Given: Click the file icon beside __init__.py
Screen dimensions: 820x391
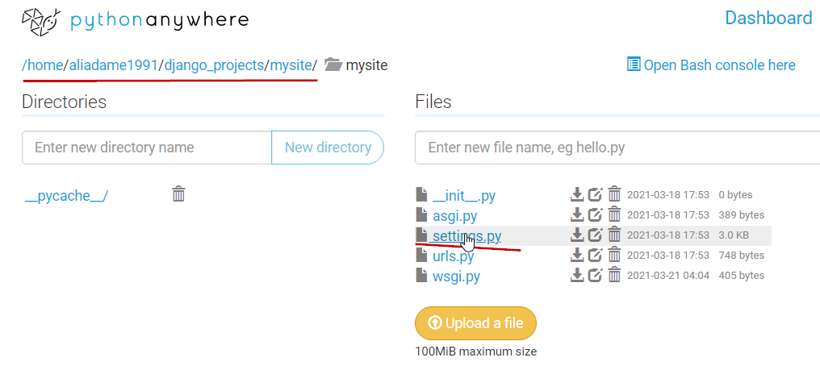Looking at the screenshot, I should pyautogui.click(x=421, y=194).
